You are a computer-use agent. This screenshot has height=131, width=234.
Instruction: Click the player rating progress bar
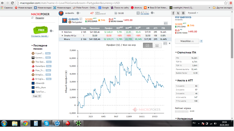182,111
